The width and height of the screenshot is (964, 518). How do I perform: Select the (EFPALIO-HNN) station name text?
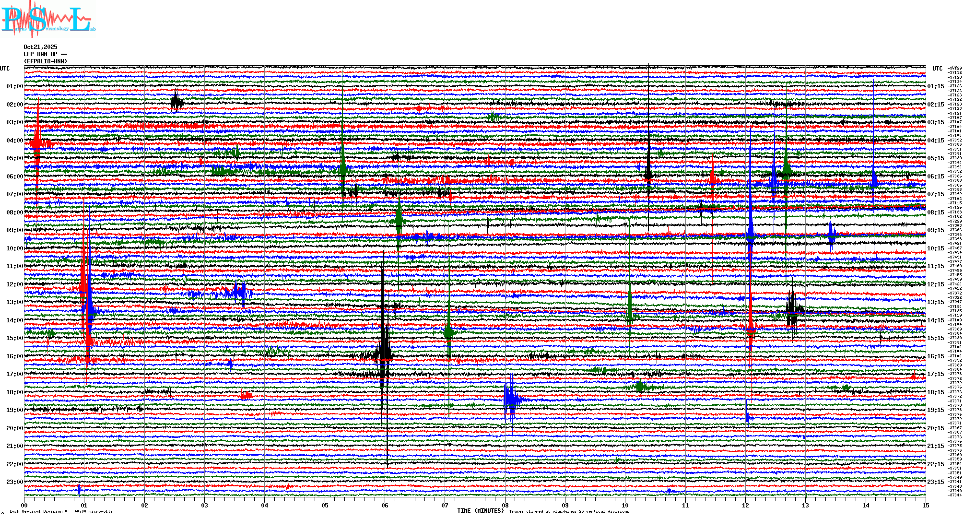click(x=46, y=61)
